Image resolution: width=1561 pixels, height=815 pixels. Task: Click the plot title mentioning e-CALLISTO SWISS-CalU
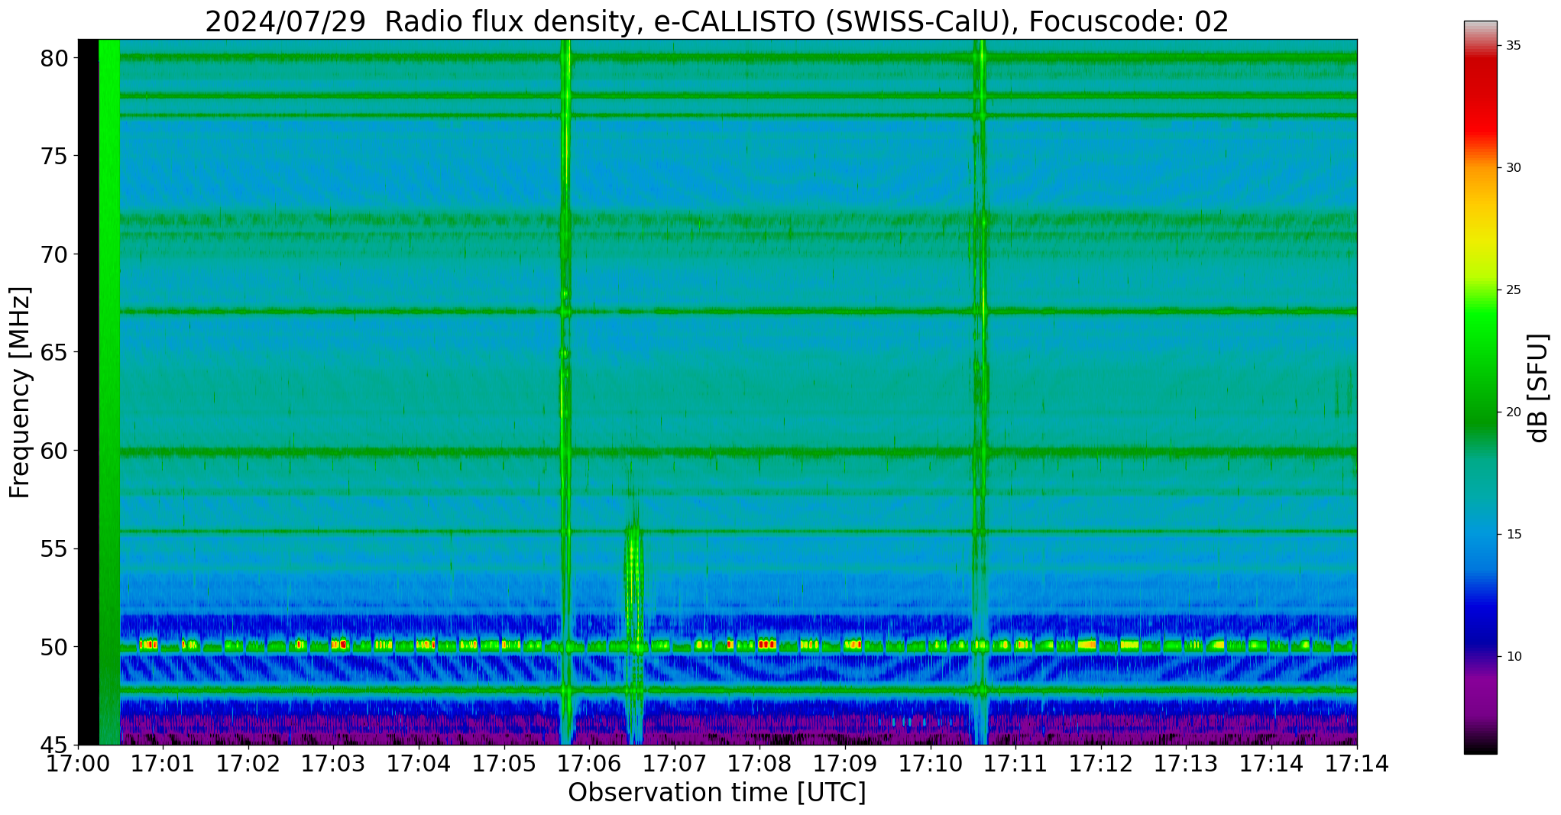click(x=717, y=21)
